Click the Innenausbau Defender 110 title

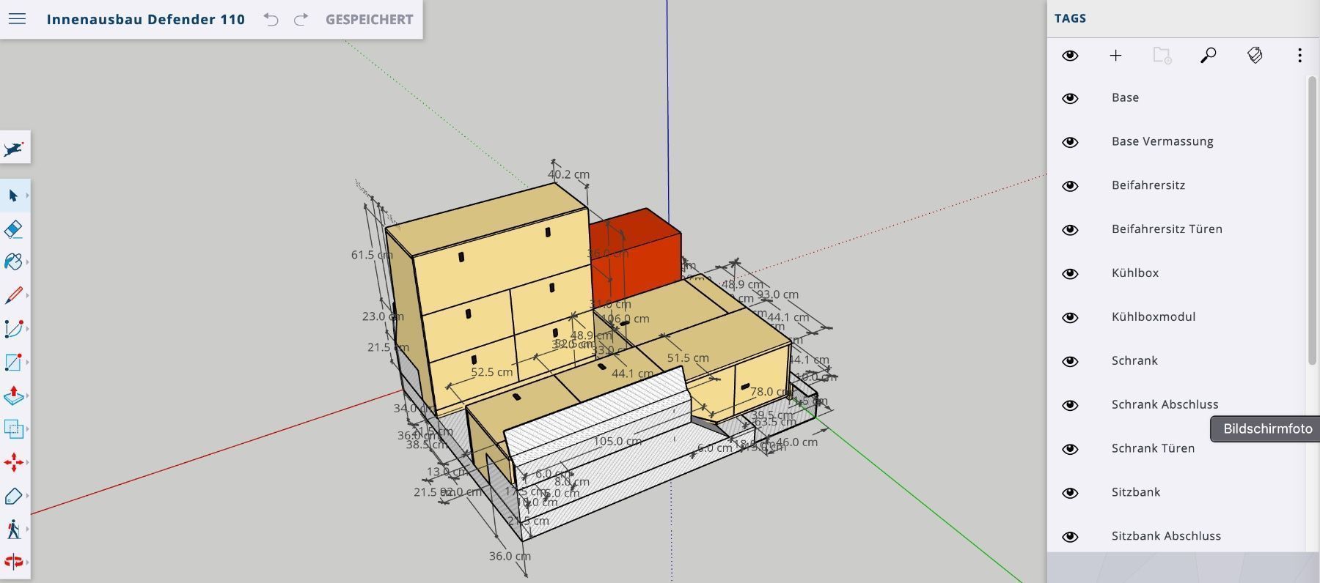(x=145, y=20)
